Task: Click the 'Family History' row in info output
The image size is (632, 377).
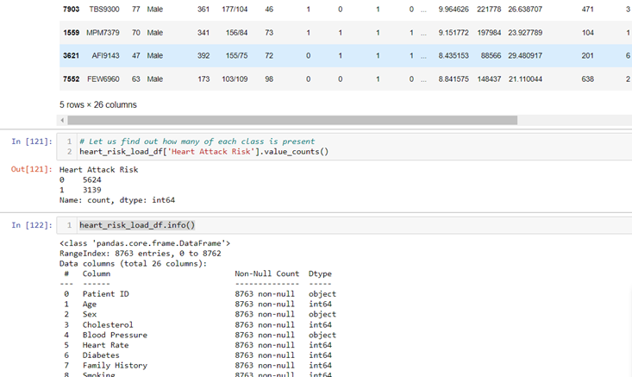Action: (x=197, y=365)
